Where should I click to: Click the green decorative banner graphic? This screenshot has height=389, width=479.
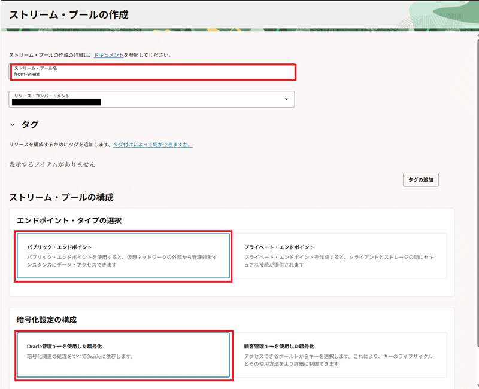431,15
